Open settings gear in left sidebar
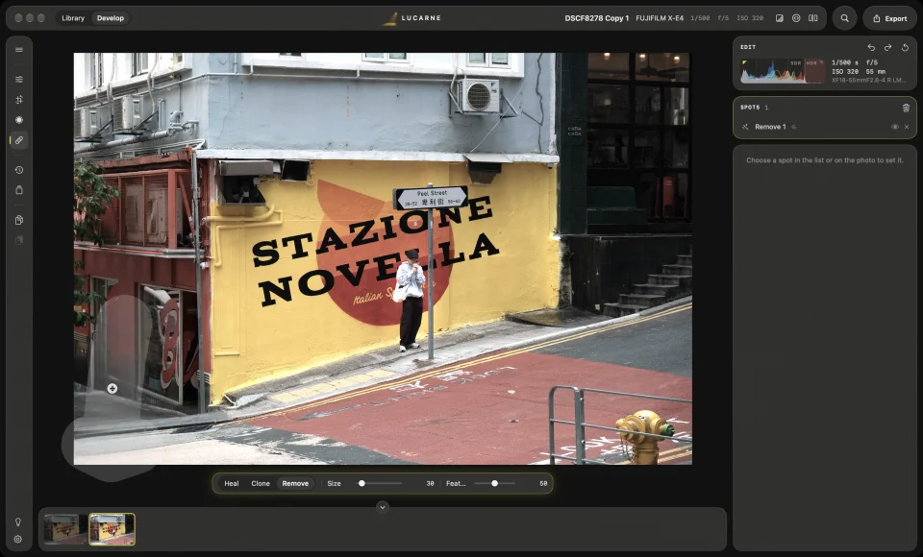This screenshot has width=923, height=557. [x=18, y=540]
